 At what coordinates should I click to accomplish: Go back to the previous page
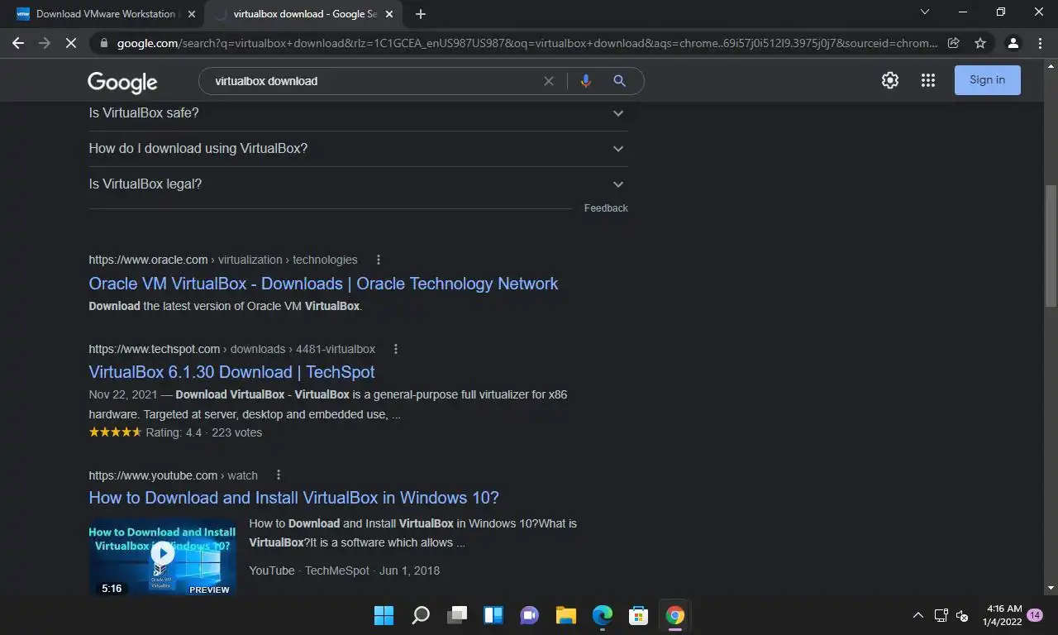pyautogui.click(x=18, y=43)
